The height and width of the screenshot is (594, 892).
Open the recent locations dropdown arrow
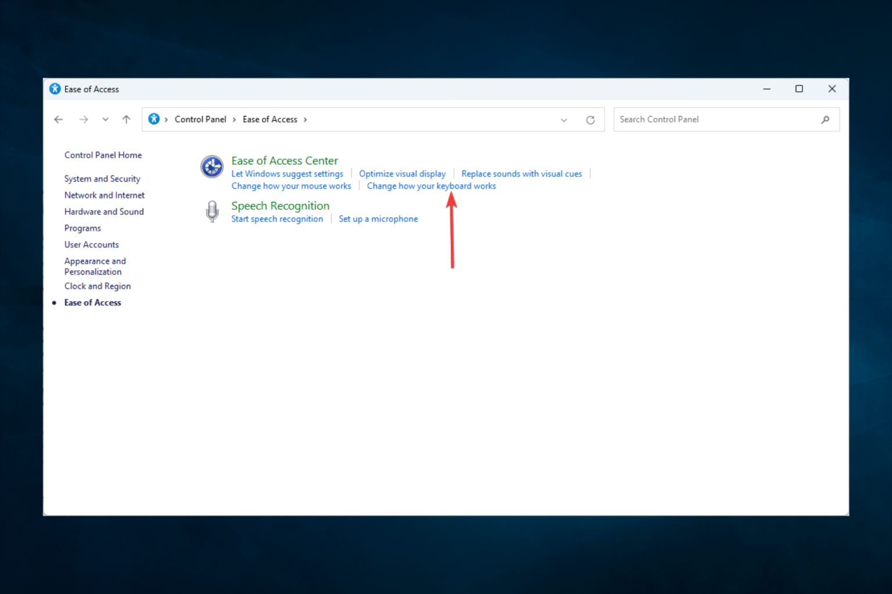105,119
